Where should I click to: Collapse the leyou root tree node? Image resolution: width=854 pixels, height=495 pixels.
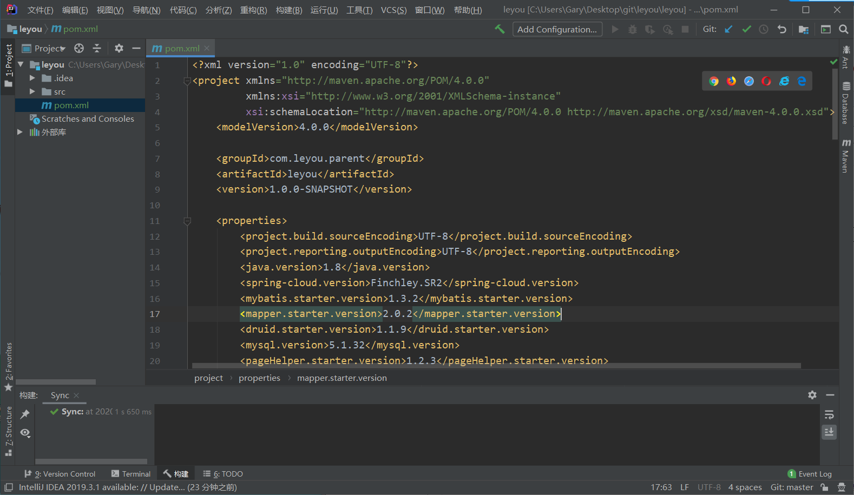pyautogui.click(x=21, y=64)
